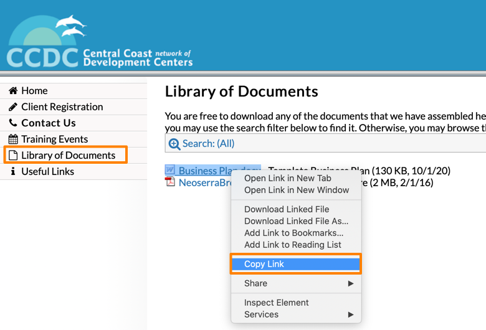
Task: Click the Useful Links info icon
Action: pyautogui.click(x=13, y=172)
